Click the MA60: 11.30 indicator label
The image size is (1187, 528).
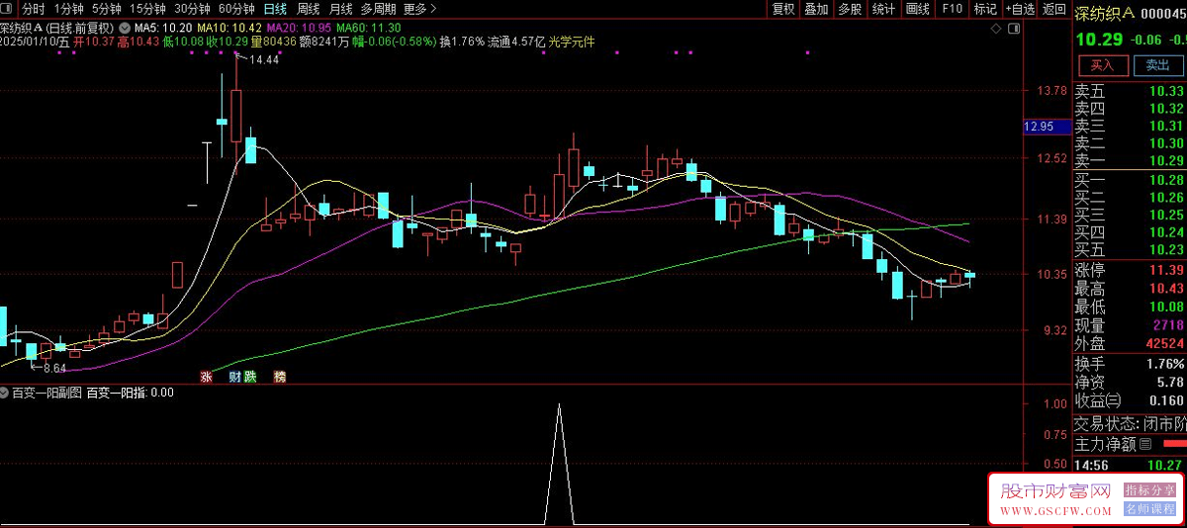point(369,27)
